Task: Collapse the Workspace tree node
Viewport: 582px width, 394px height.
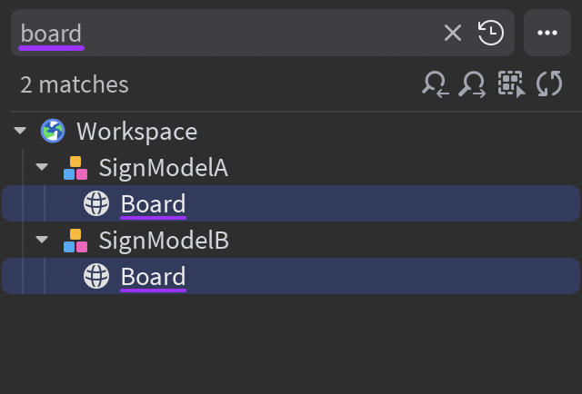Action: [x=20, y=132]
